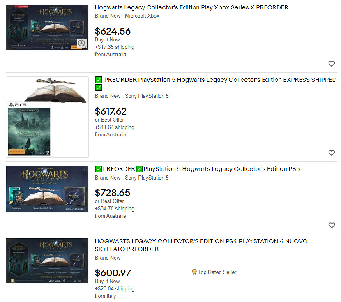This screenshot has width=341, height=302.
Task: Open the PS5 Deluxe Edition floating book thumbnail
Action: (x=47, y=117)
